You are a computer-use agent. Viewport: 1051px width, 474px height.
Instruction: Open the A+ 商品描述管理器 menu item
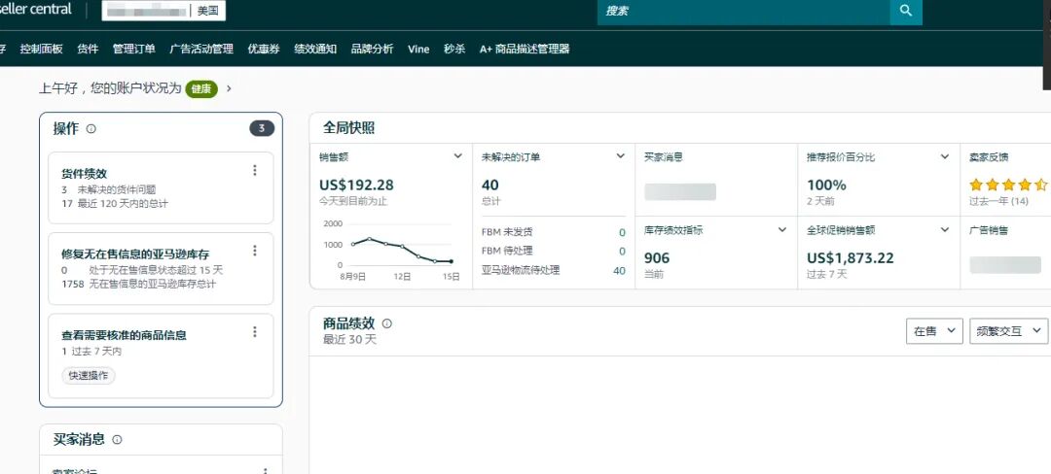525,49
